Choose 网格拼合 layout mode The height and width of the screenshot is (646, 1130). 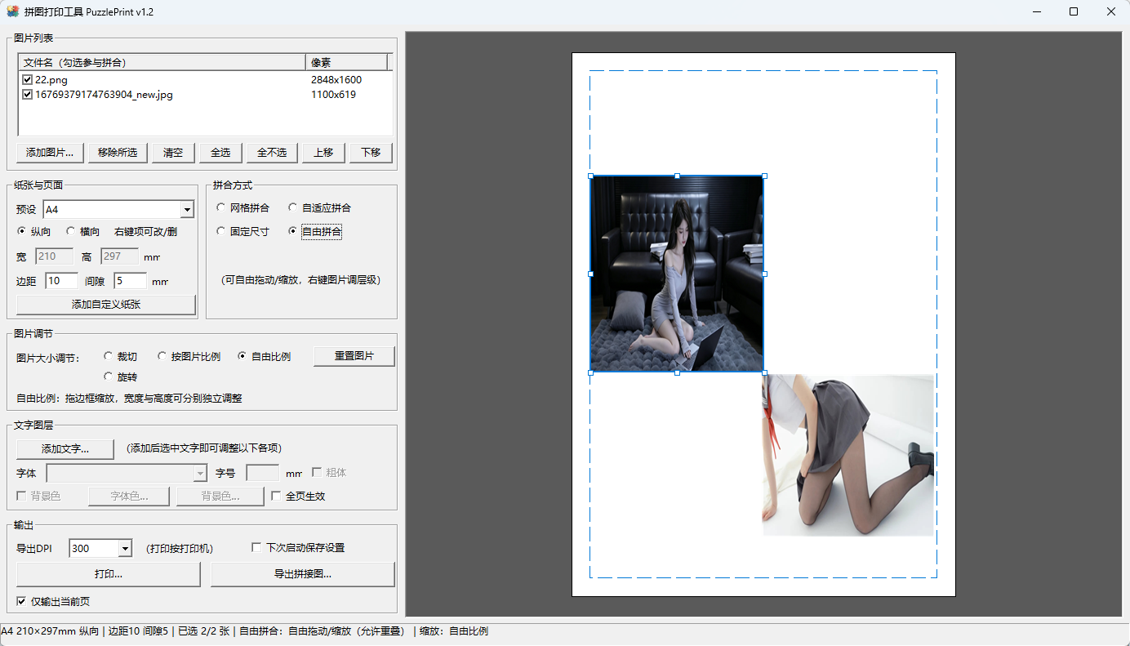(220, 207)
